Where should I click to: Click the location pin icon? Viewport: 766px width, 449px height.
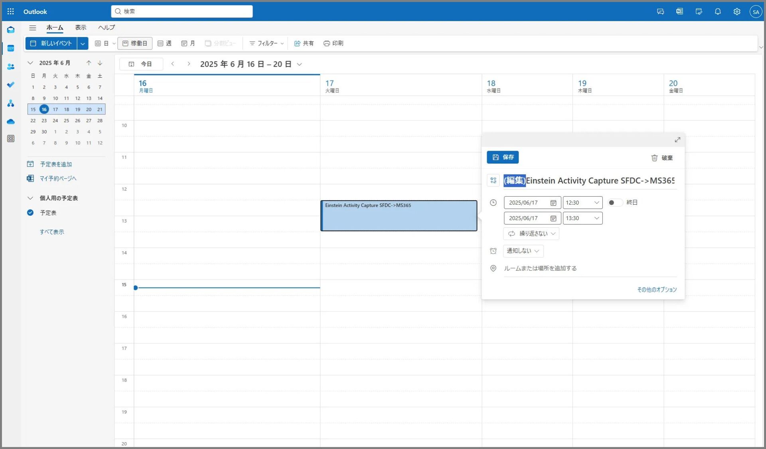pyautogui.click(x=493, y=268)
